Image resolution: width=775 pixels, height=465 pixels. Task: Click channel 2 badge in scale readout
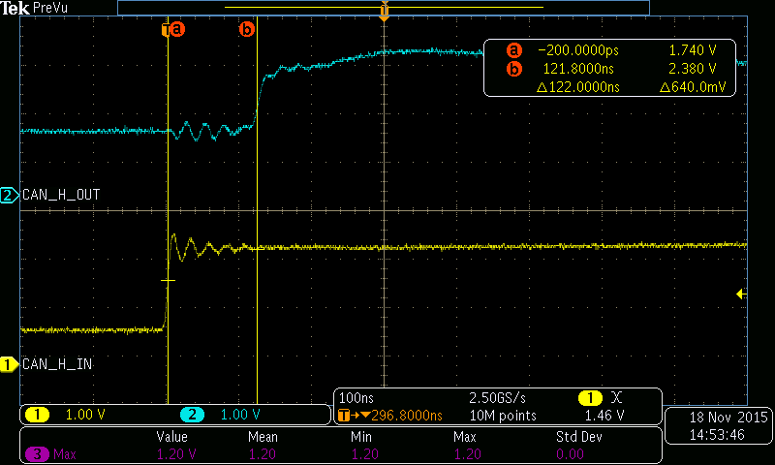tap(192, 414)
